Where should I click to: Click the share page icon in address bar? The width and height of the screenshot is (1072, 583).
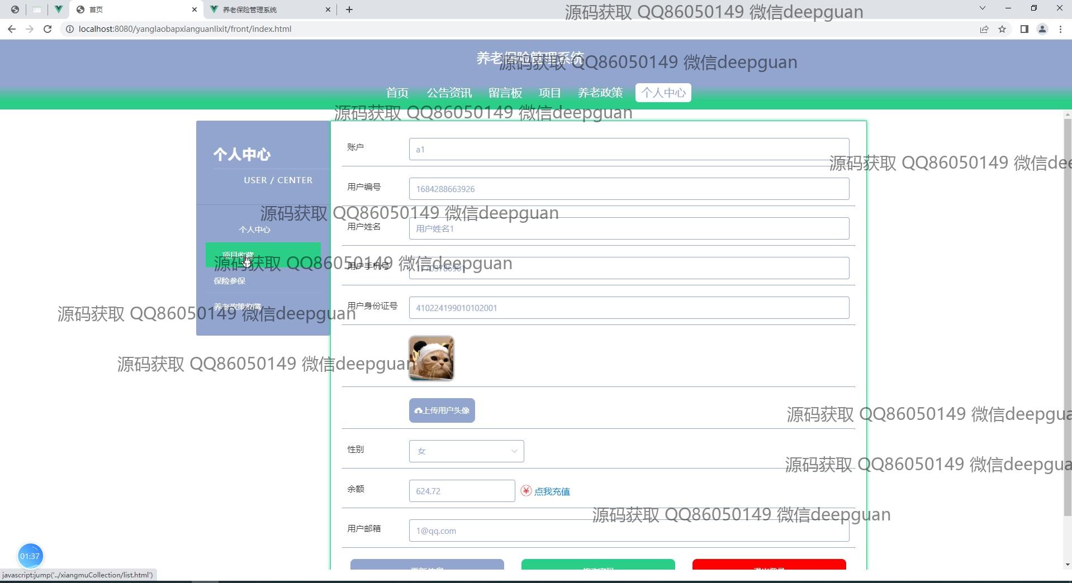tap(984, 29)
